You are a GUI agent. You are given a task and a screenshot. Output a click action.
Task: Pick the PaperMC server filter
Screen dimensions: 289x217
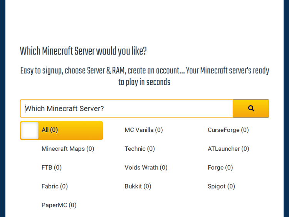[x=59, y=205]
